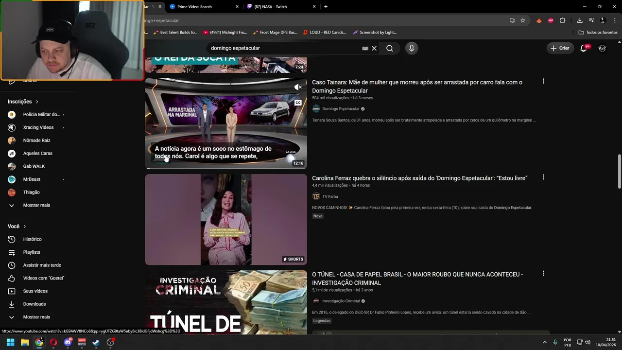Screen dimensions: 622x350
Task: Toggle captions CC on the preview thumbnail
Action: click(x=298, y=103)
